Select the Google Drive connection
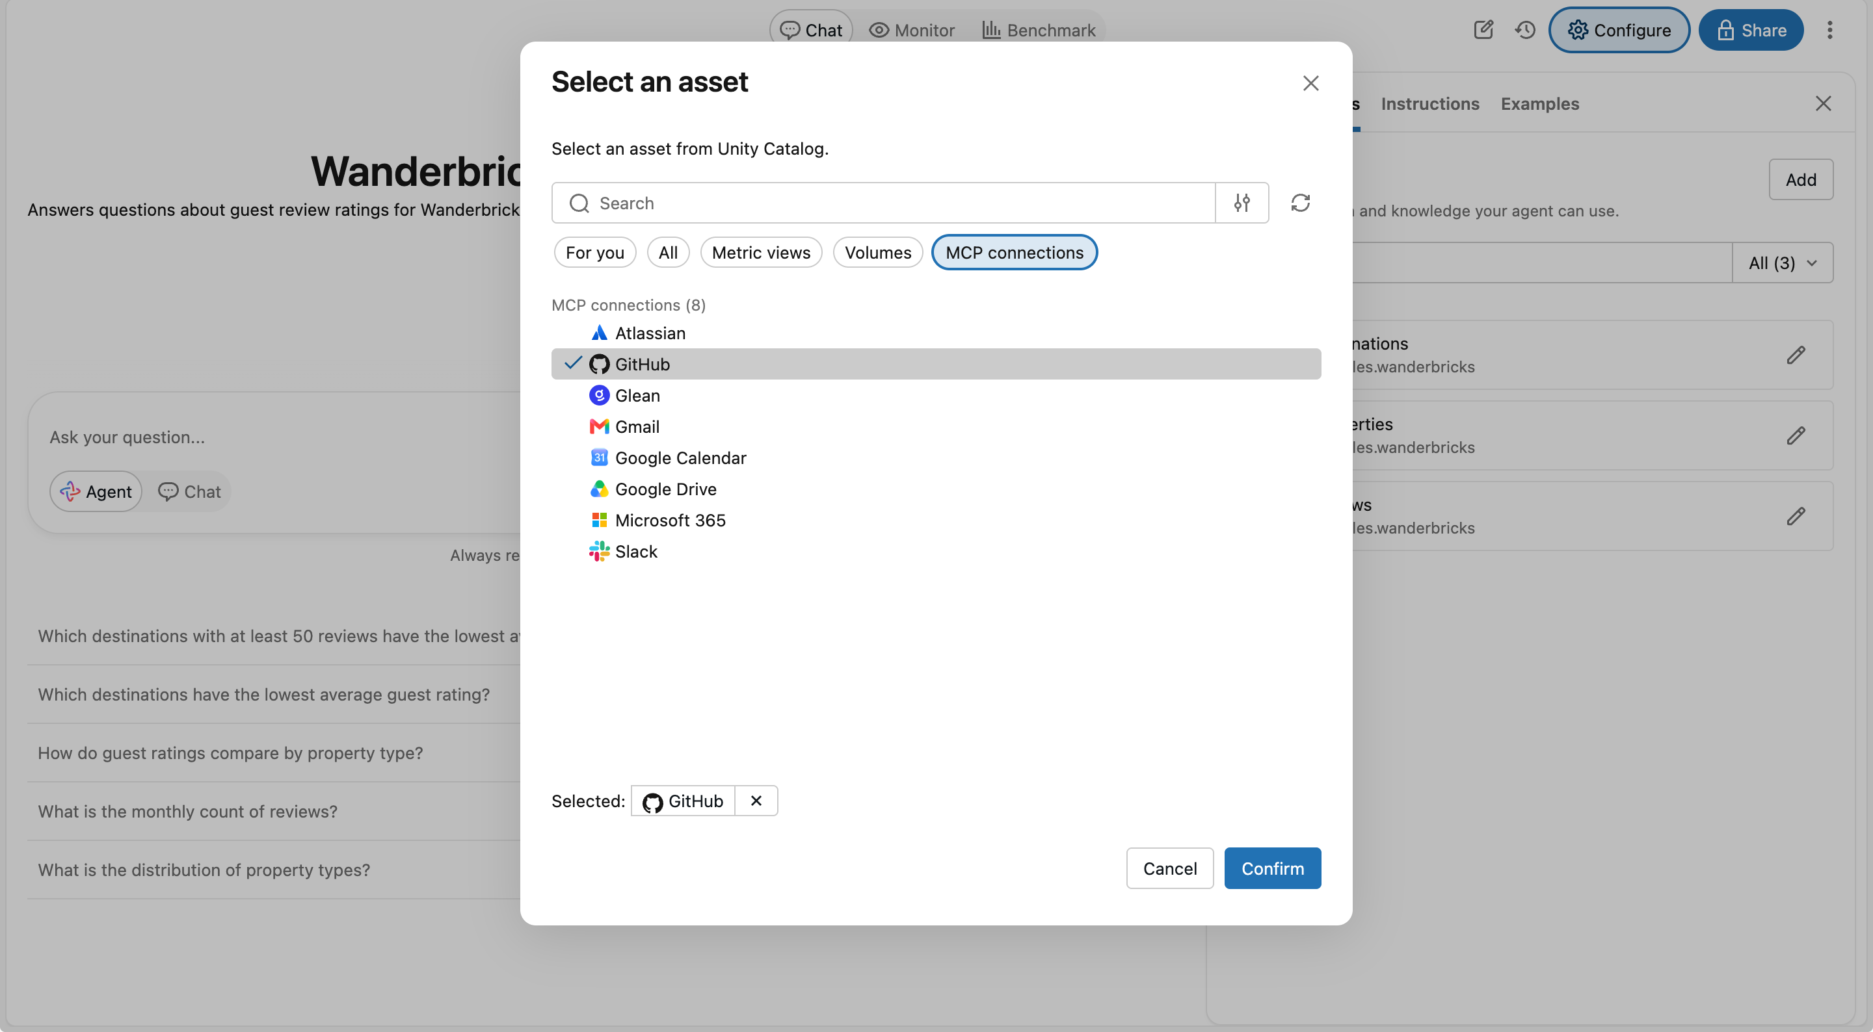 point(936,489)
